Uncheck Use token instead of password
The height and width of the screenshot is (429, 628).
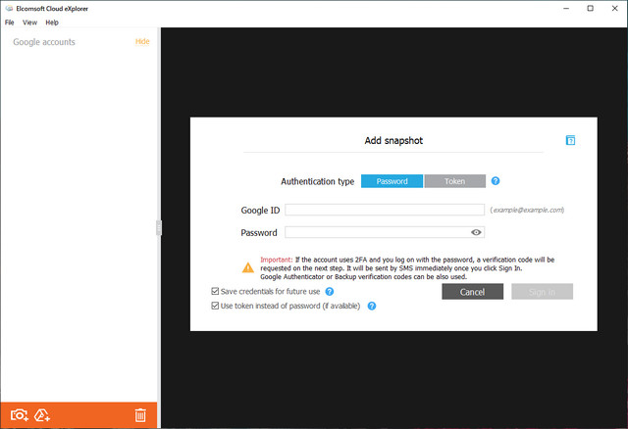point(215,306)
